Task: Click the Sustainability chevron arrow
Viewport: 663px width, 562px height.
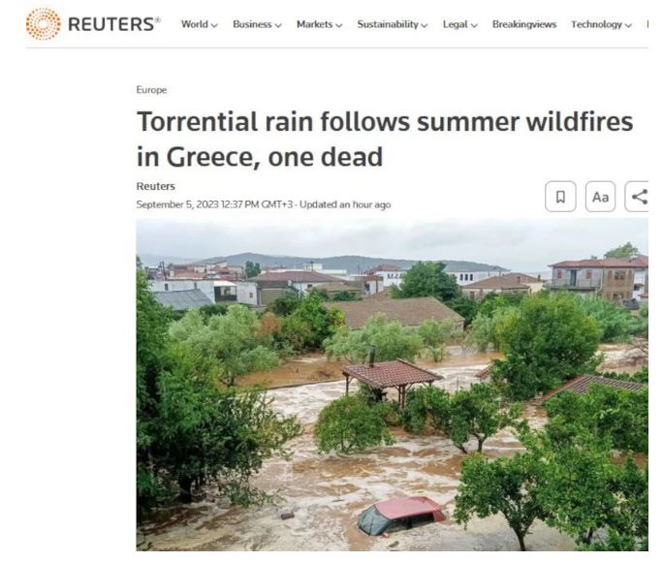Action: [x=425, y=25]
